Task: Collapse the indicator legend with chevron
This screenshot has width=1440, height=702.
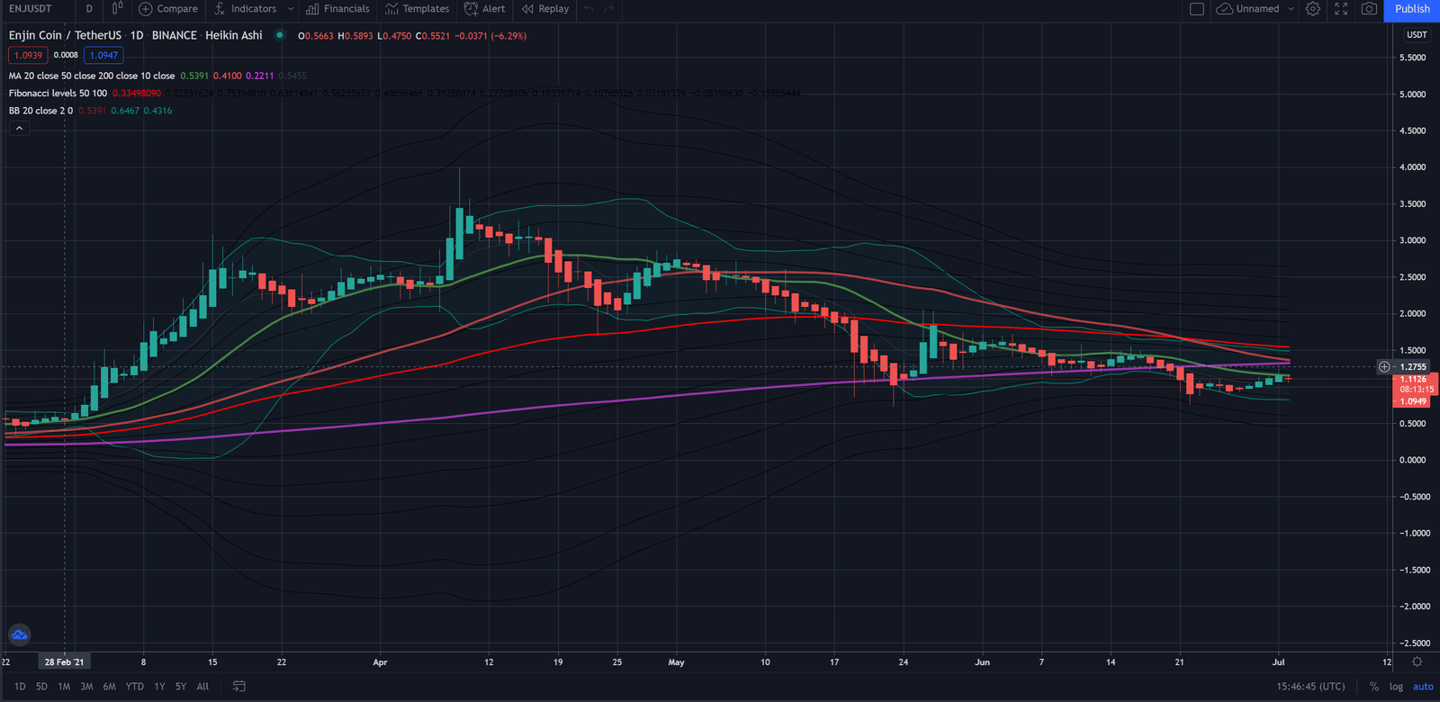Action: (x=19, y=129)
